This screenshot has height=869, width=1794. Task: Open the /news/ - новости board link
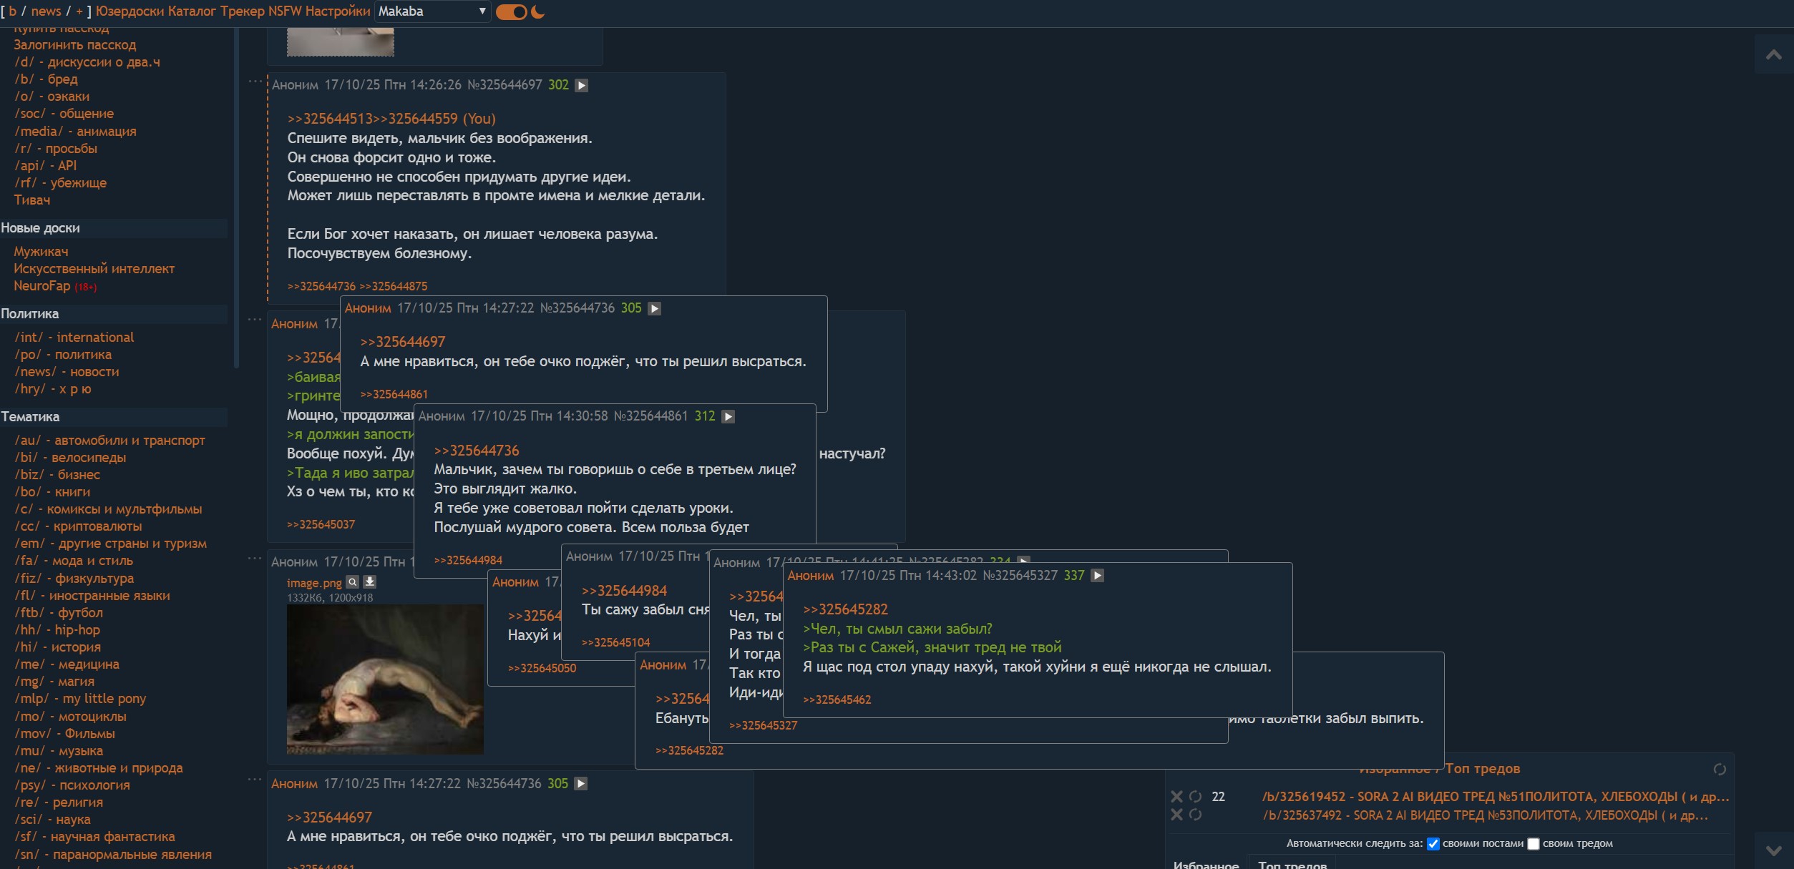click(x=67, y=372)
